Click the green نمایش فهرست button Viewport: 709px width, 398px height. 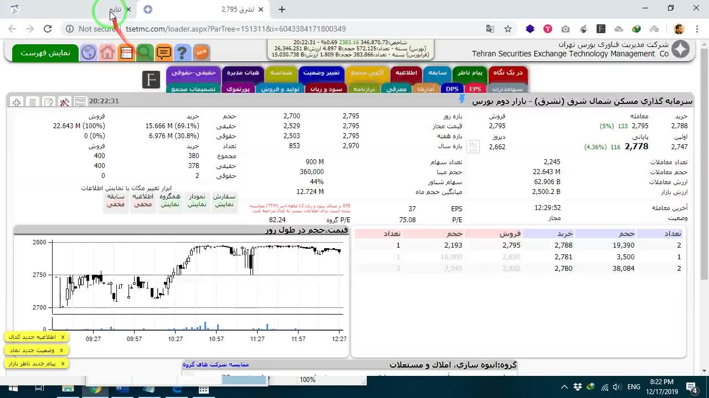click(45, 53)
